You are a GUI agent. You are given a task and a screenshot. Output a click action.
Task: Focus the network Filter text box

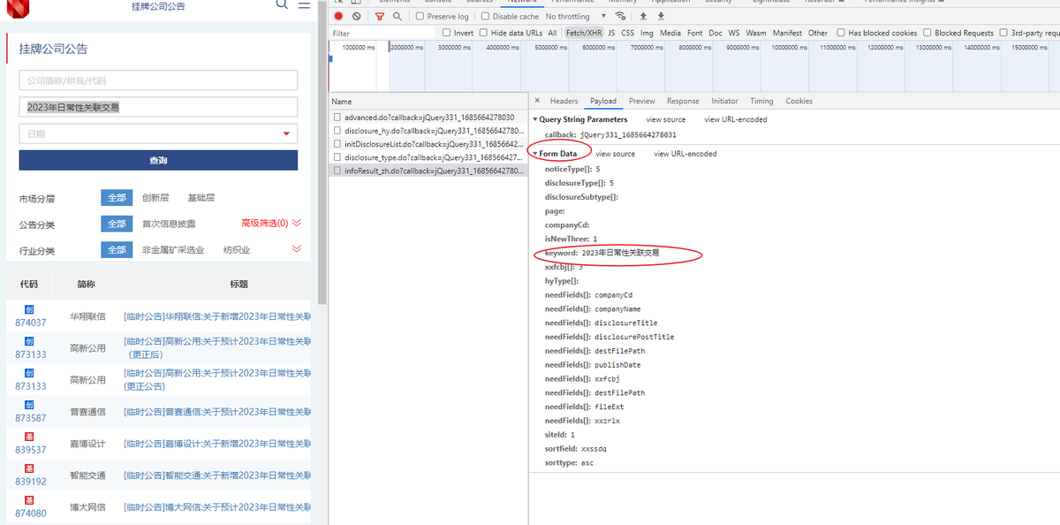point(383,33)
